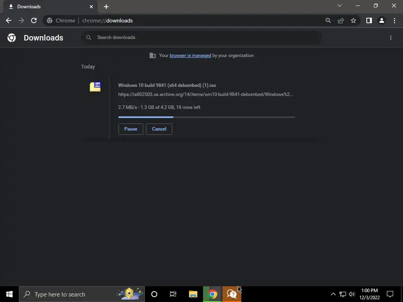Image resolution: width=403 pixels, height=302 pixels.
Task: Click the search highlights image in taskbar search
Action: coord(129,294)
